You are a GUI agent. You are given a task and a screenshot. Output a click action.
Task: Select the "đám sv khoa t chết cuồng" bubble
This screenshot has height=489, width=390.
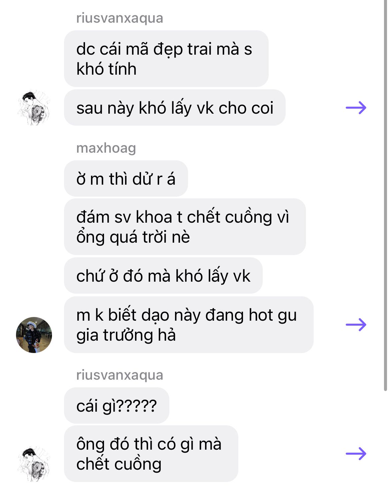coord(185,227)
